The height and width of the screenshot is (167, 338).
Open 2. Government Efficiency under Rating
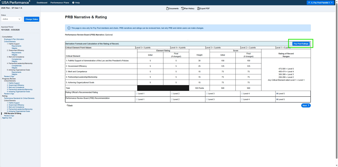pos(15,105)
